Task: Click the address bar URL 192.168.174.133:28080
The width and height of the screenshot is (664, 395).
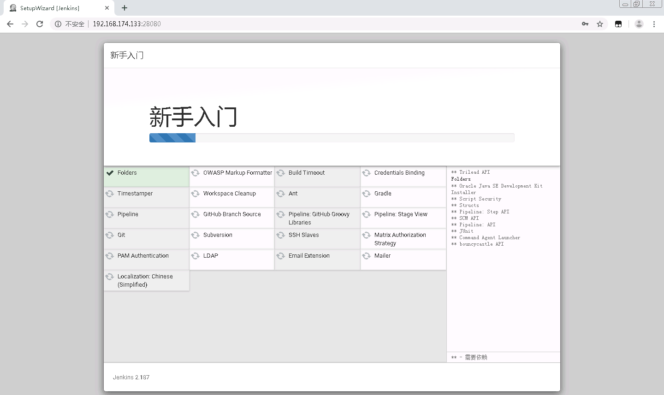Action: click(x=127, y=24)
